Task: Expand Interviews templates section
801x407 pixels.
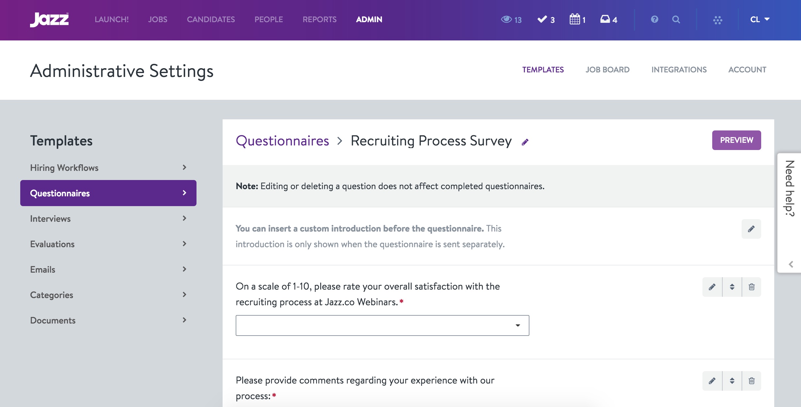Action: [x=108, y=219]
